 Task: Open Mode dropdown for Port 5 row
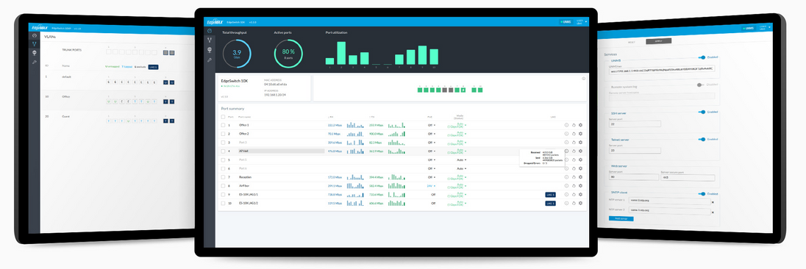click(461, 159)
